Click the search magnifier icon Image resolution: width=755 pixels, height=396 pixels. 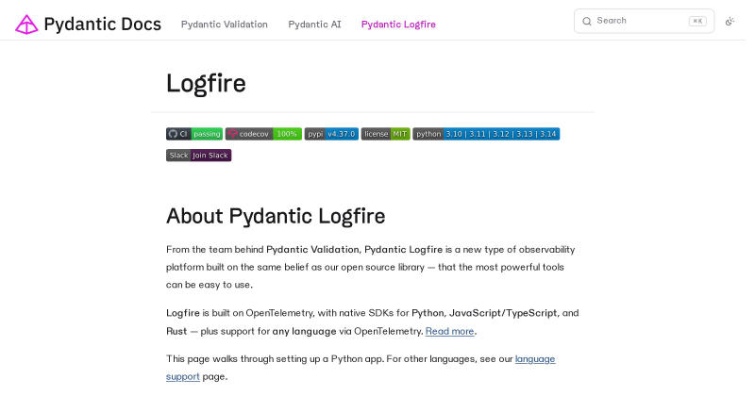click(x=586, y=21)
